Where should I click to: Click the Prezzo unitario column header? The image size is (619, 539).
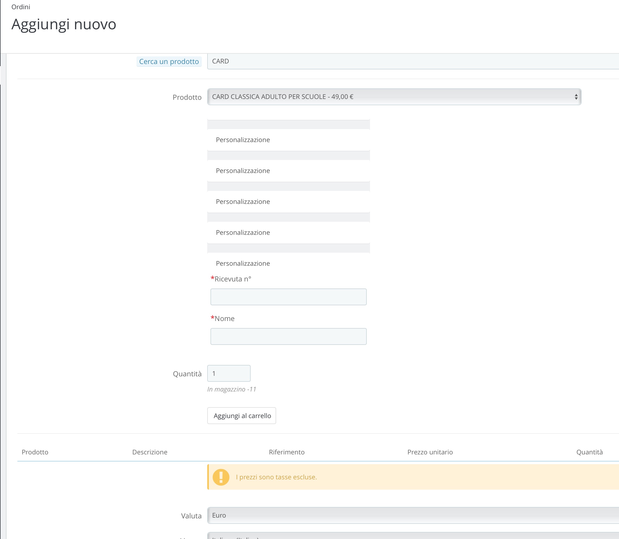coord(430,452)
